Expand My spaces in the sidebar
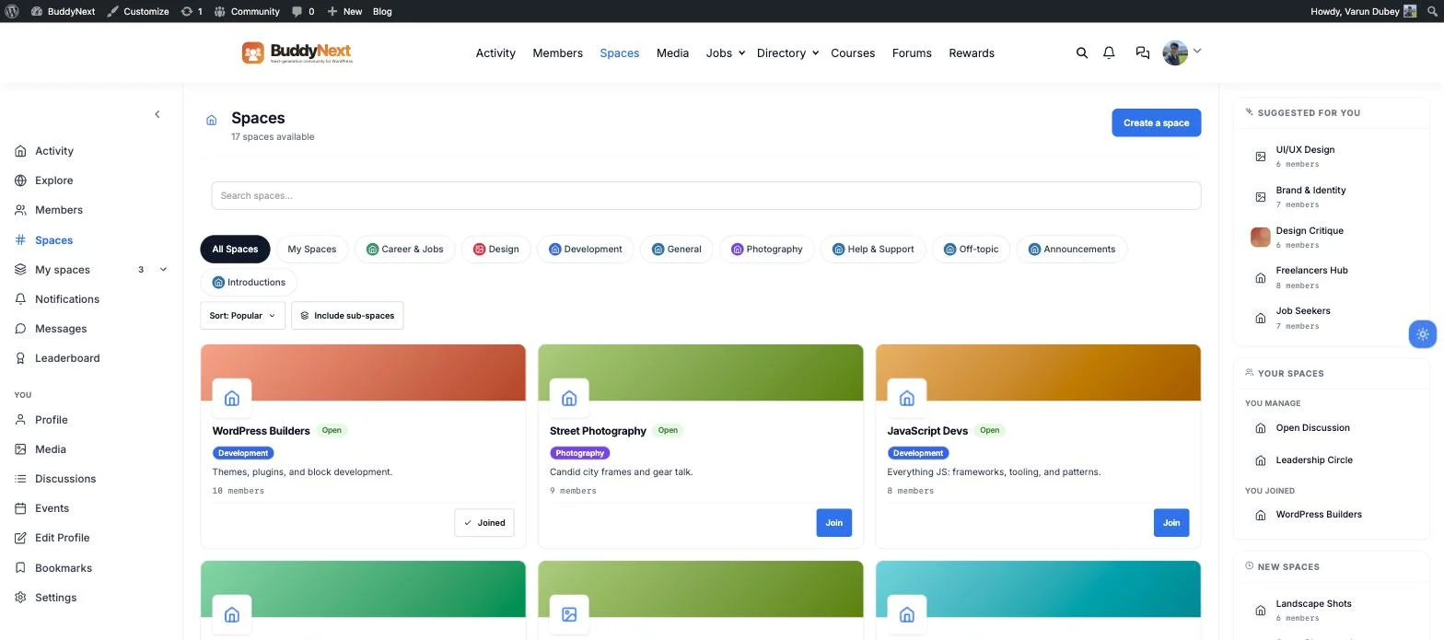 coord(164,270)
